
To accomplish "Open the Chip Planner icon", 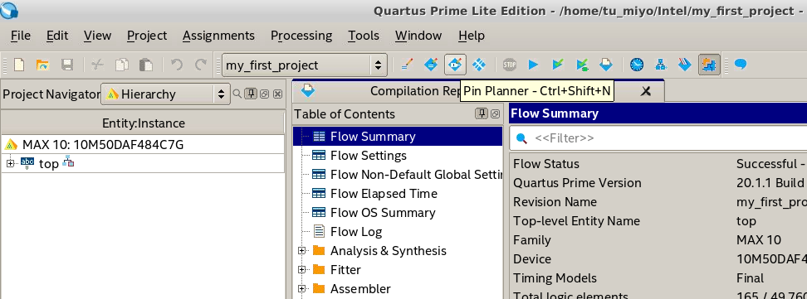I will tap(479, 65).
